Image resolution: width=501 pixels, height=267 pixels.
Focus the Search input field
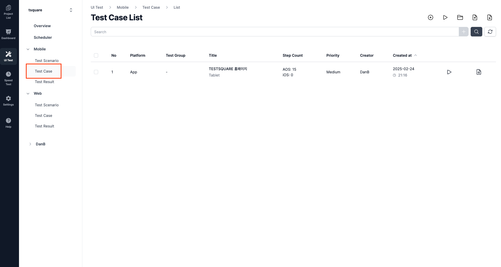pos(275,32)
